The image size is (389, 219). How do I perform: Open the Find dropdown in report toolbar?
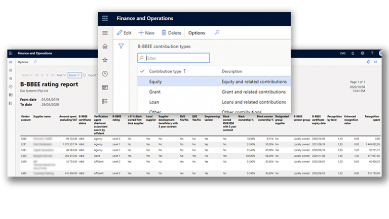click(61, 75)
